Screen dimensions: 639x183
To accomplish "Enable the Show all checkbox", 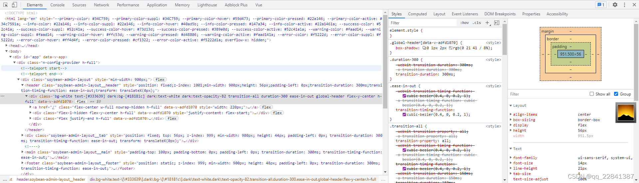I will (592, 94).
